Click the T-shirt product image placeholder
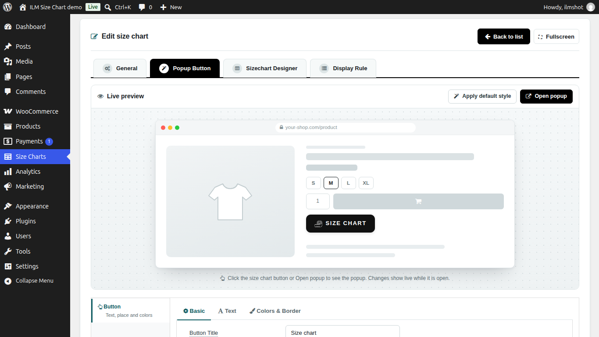This screenshot has width=599, height=337. click(230, 201)
